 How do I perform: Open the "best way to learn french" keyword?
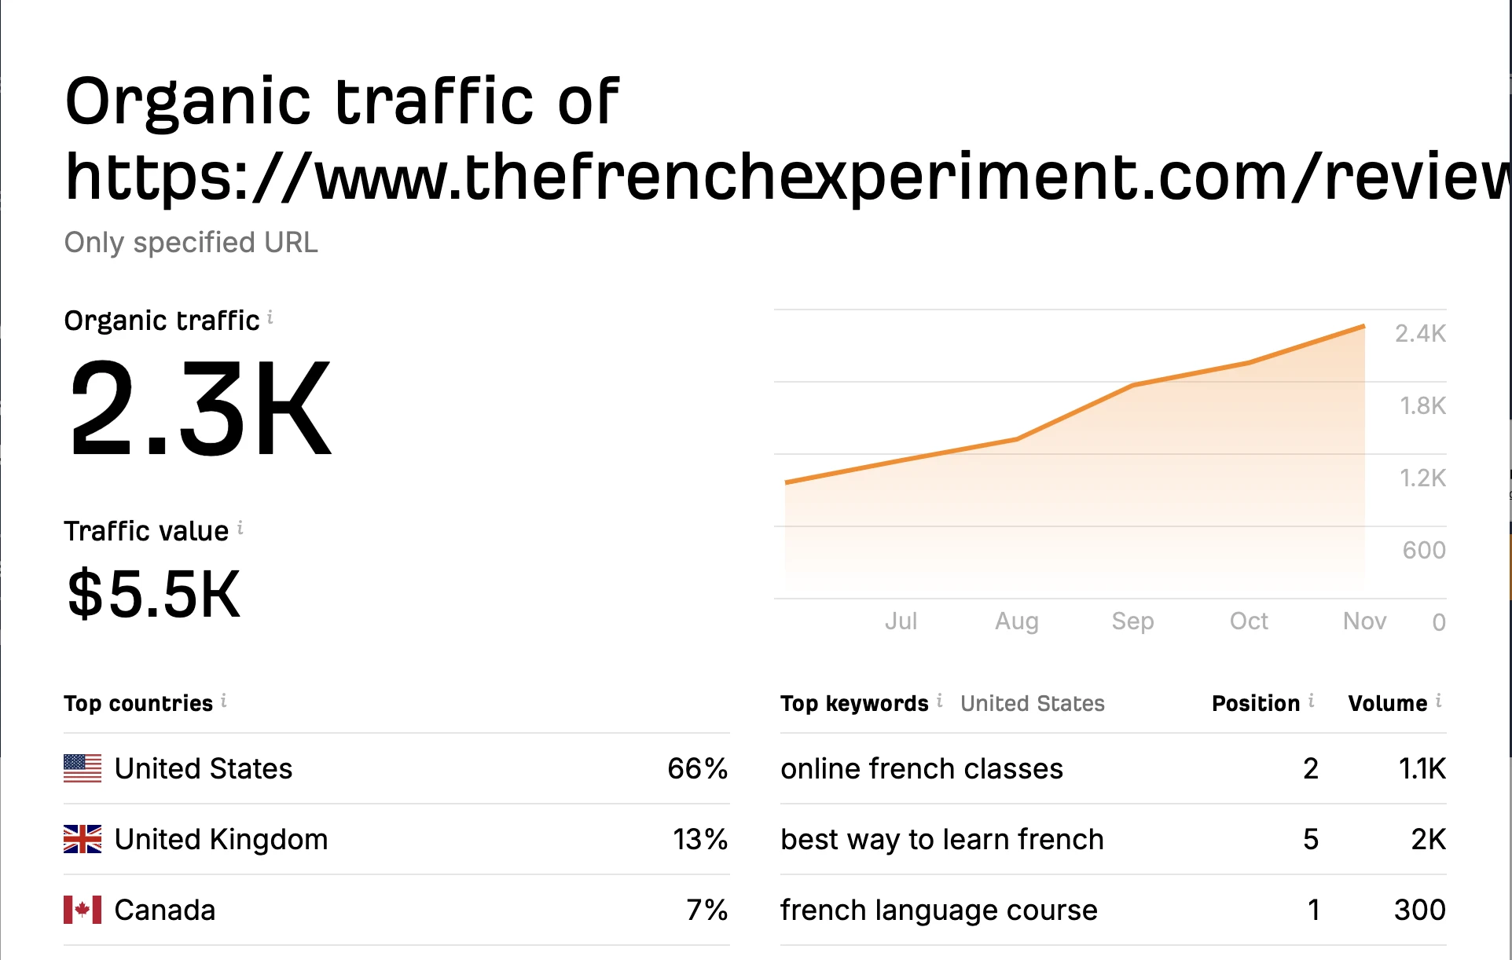pos(941,839)
